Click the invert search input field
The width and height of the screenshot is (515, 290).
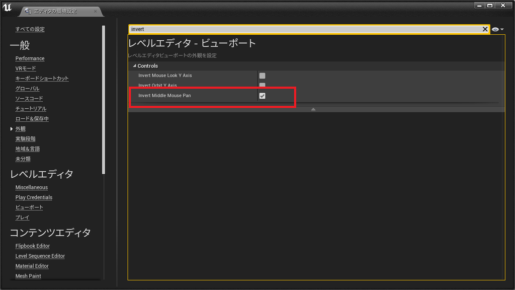point(305,29)
